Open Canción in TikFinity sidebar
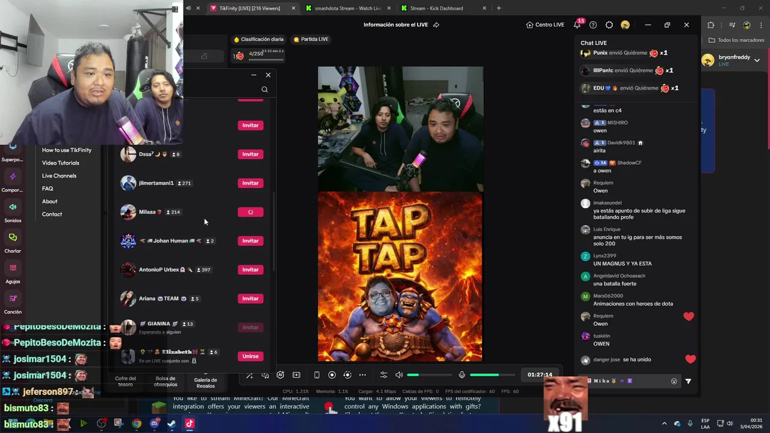Viewport: 770px width, 433px height. 13,304
